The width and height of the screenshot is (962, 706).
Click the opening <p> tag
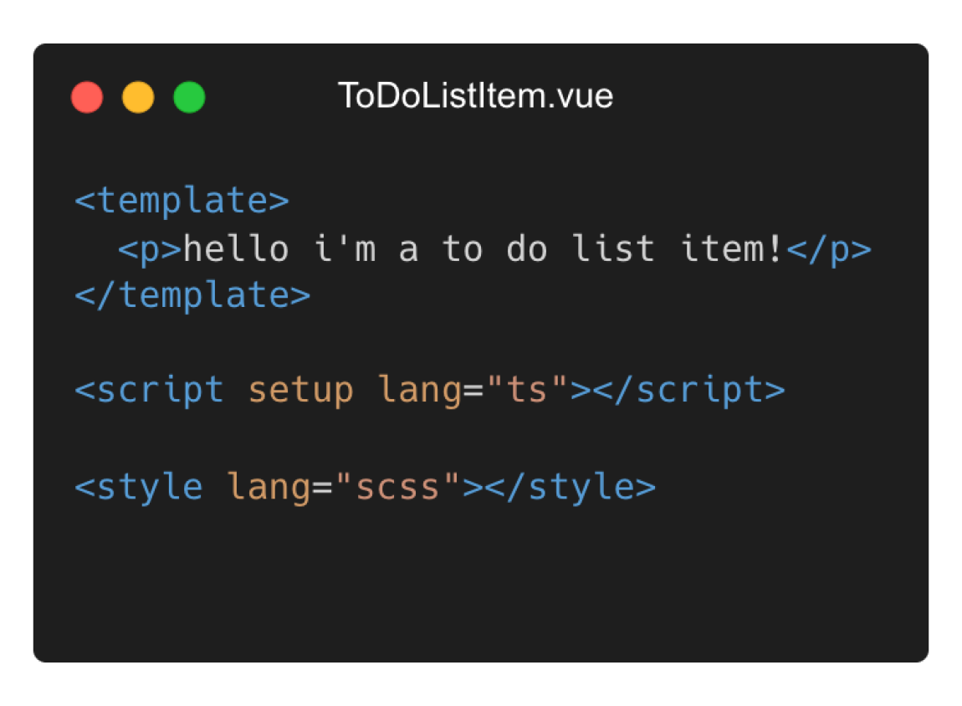pyautogui.click(x=151, y=249)
